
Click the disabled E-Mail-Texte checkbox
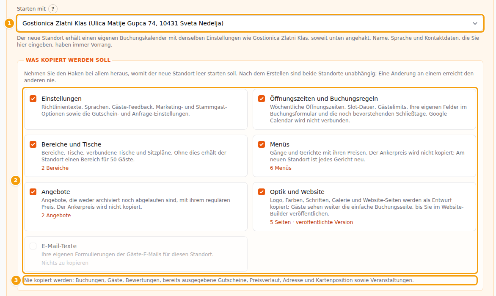pos(33,246)
